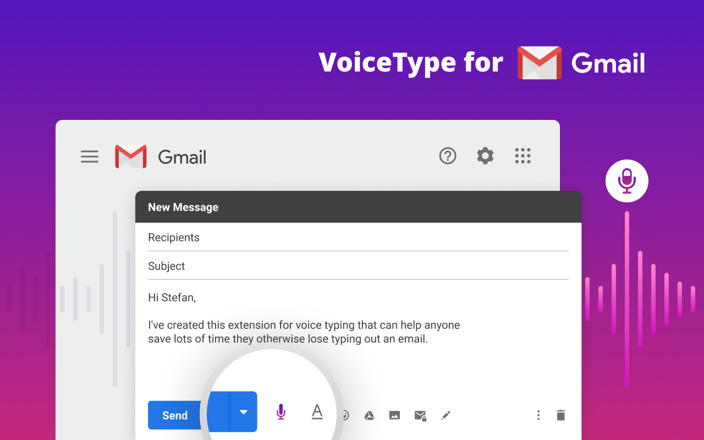Click the round white microphone badge

point(627,181)
